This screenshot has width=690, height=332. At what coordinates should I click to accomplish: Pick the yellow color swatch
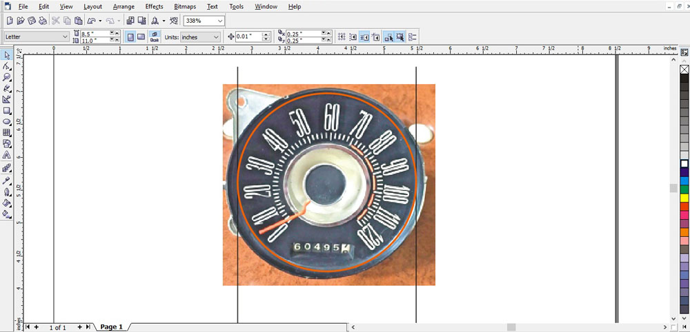(x=684, y=198)
